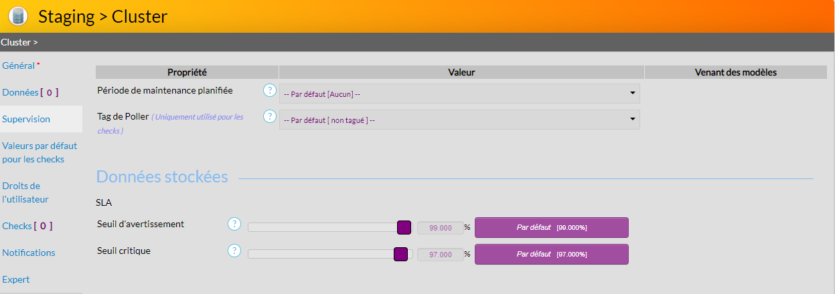Viewport: 835px width, 294px height.
Task: Switch to the Notifications tab
Action: 29,253
